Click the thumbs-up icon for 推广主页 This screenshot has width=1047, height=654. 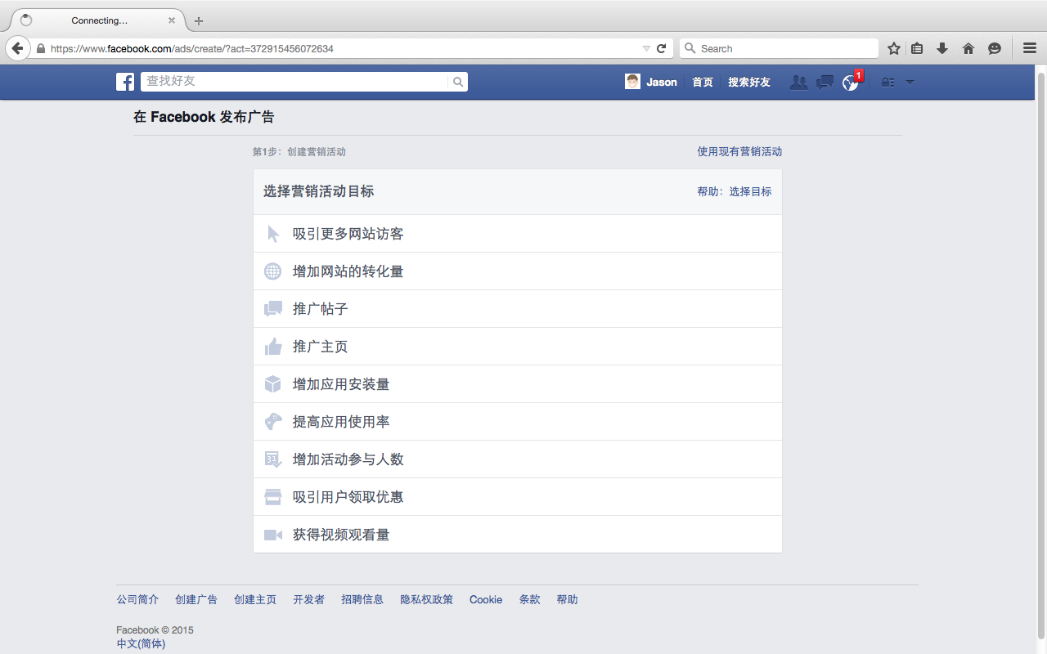[273, 347]
